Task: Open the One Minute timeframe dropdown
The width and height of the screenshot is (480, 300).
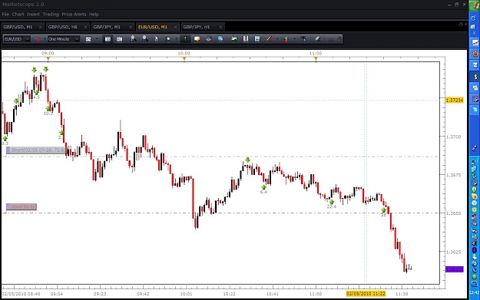Action: click(64, 39)
